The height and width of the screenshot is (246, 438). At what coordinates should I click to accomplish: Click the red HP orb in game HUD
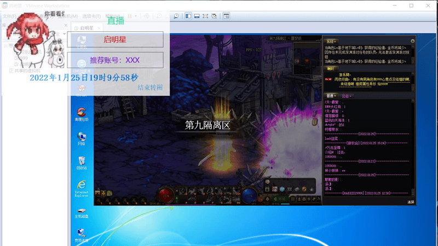pos(166,195)
